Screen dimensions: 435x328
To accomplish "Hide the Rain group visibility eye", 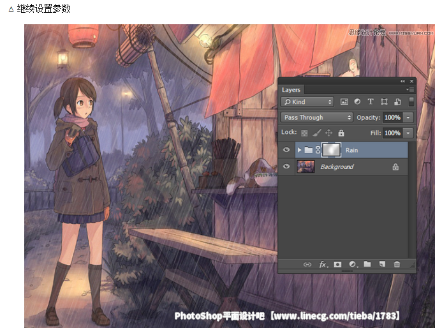I will pyautogui.click(x=286, y=150).
